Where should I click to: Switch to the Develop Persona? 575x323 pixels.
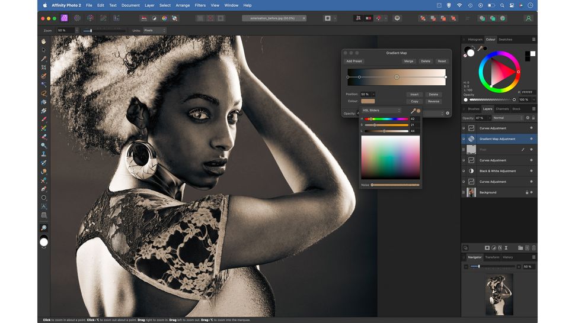point(90,18)
